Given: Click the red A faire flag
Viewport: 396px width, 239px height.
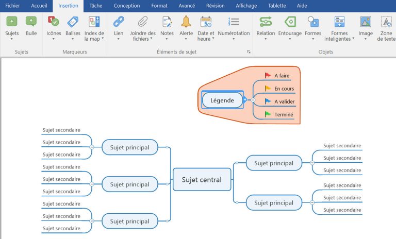Looking at the screenshot, I should click(268, 75).
